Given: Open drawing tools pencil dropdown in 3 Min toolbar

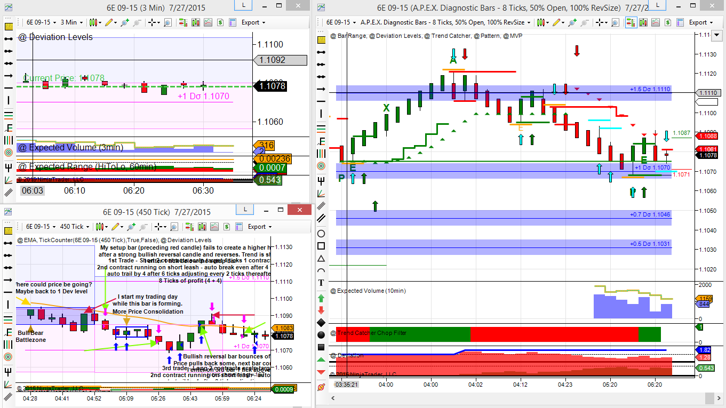Looking at the screenshot, I should (x=110, y=22).
